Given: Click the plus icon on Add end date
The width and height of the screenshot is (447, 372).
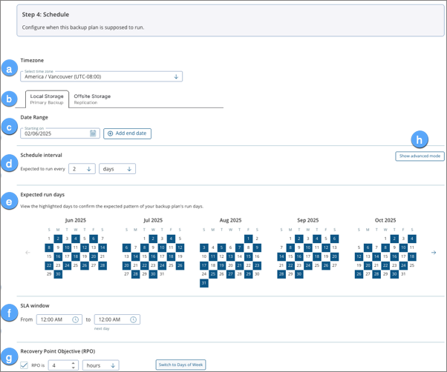Looking at the screenshot, I should [x=111, y=133].
